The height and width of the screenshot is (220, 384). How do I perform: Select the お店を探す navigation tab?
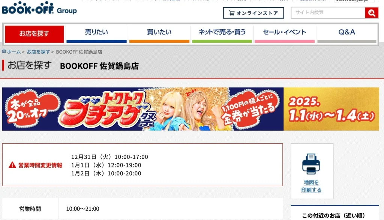click(x=34, y=34)
